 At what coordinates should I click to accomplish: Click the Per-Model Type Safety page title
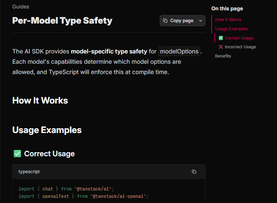tap(62, 21)
